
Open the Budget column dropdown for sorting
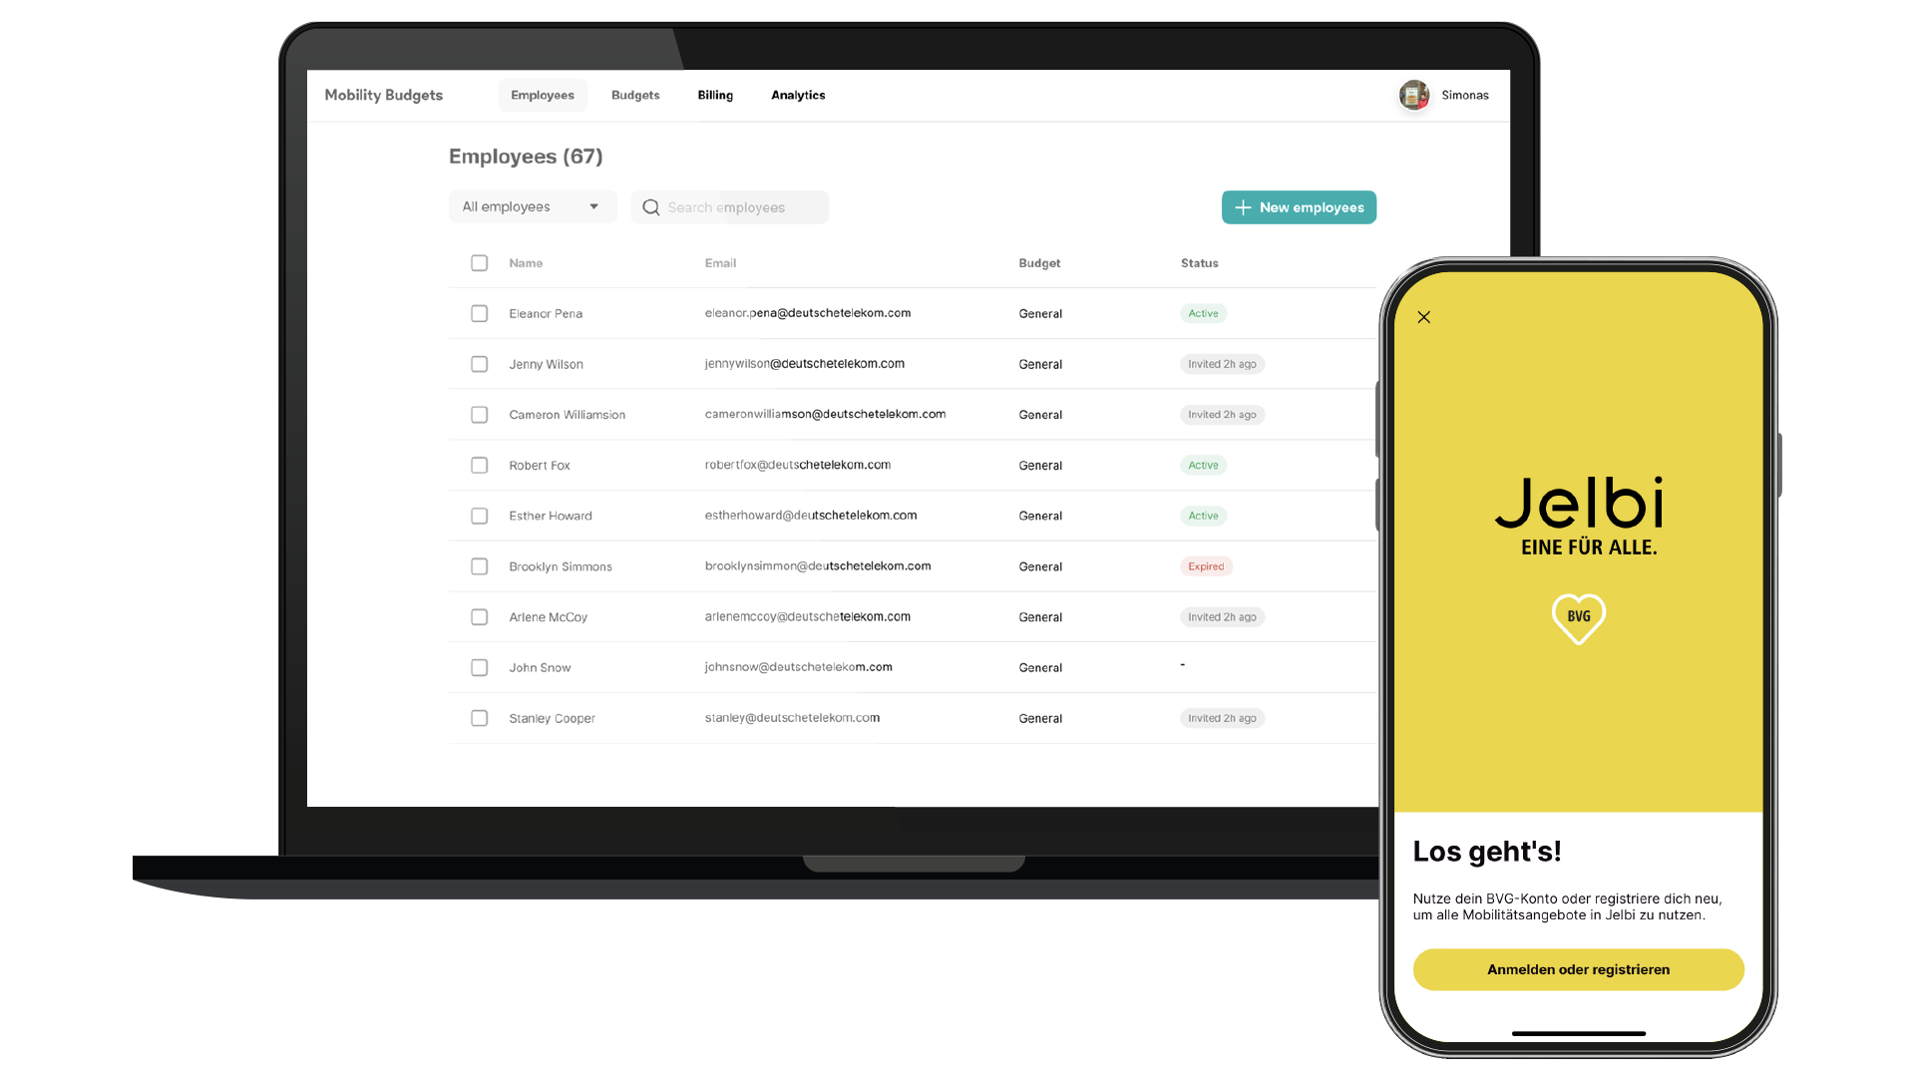[1039, 261]
